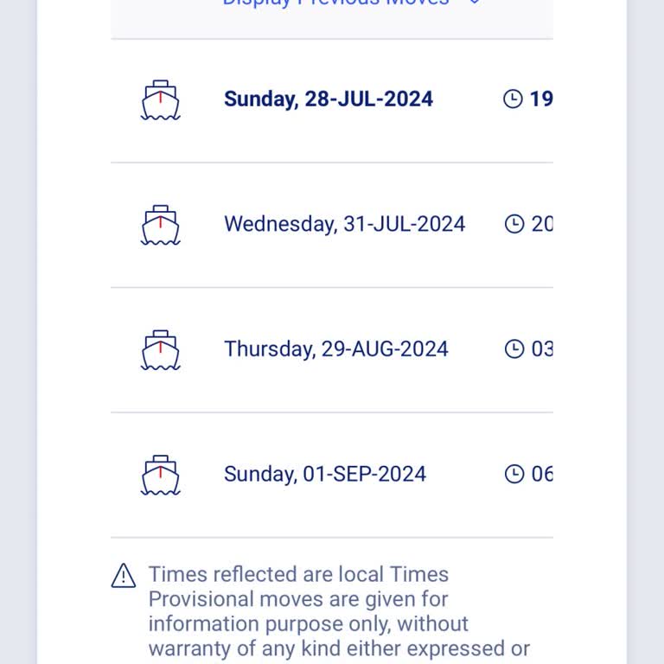Choose the Sunday, 01-SEP-2024 date text
Viewport: 664px width, 664px height.
[324, 474]
